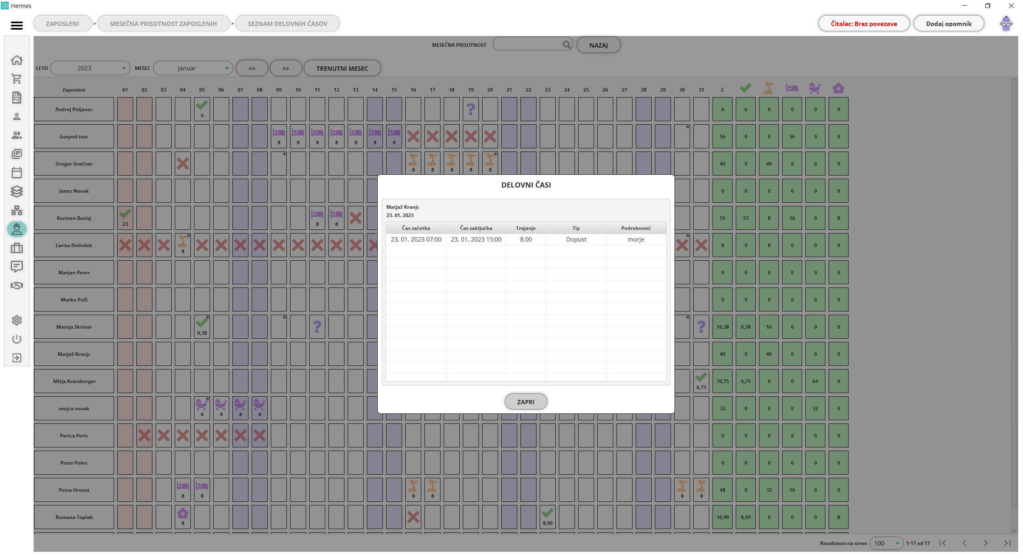Click the baby stroller column header icon
This screenshot has height=559, width=1023.
pos(815,88)
